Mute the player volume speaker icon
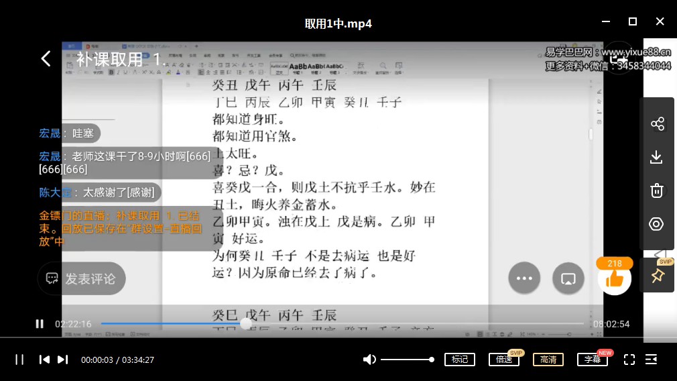 pyautogui.click(x=369, y=360)
